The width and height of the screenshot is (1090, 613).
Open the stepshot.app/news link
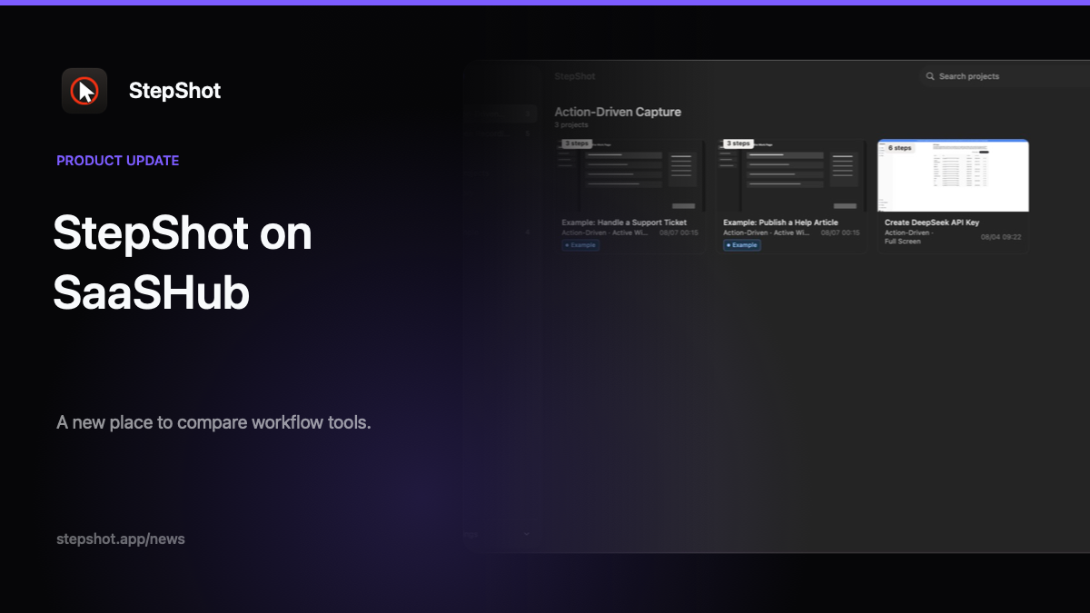121,539
